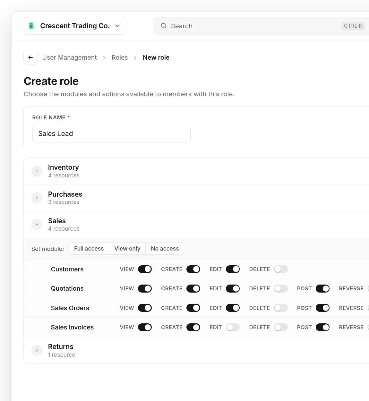The height and width of the screenshot is (401, 369).
Task: Focus the Search field
Action: point(261,26)
